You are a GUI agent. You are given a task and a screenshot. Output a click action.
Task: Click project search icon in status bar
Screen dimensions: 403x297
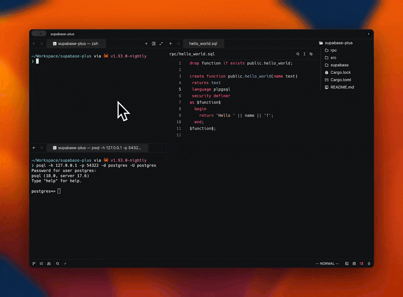[x=57, y=263]
